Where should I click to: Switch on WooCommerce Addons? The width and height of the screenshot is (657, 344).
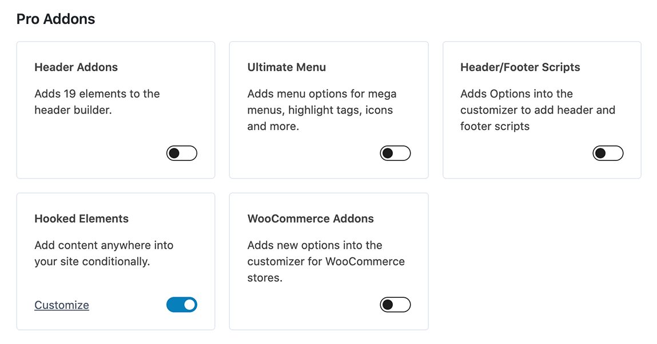395,305
